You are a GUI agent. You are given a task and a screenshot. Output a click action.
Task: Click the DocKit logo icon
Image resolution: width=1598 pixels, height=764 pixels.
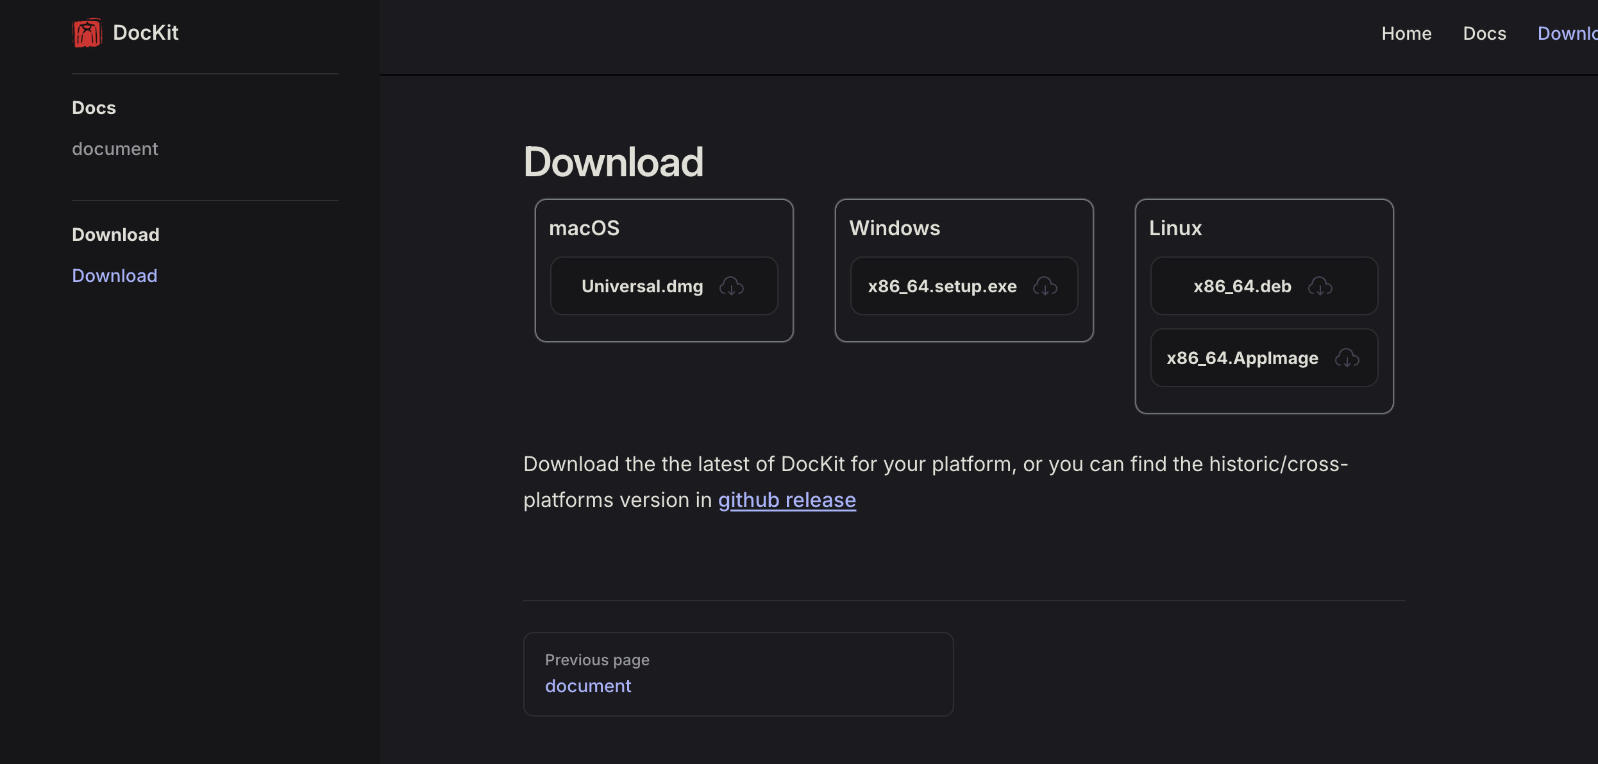click(x=87, y=32)
